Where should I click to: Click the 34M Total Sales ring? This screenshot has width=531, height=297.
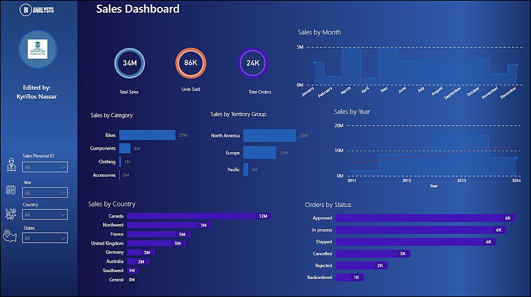tap(130, 63)
